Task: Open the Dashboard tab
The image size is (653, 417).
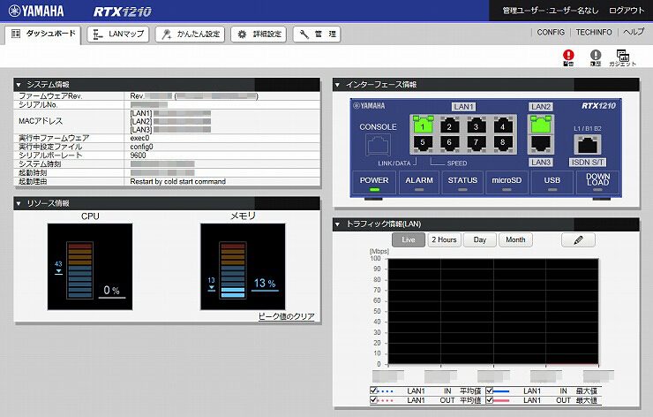Action: (43, 34)
